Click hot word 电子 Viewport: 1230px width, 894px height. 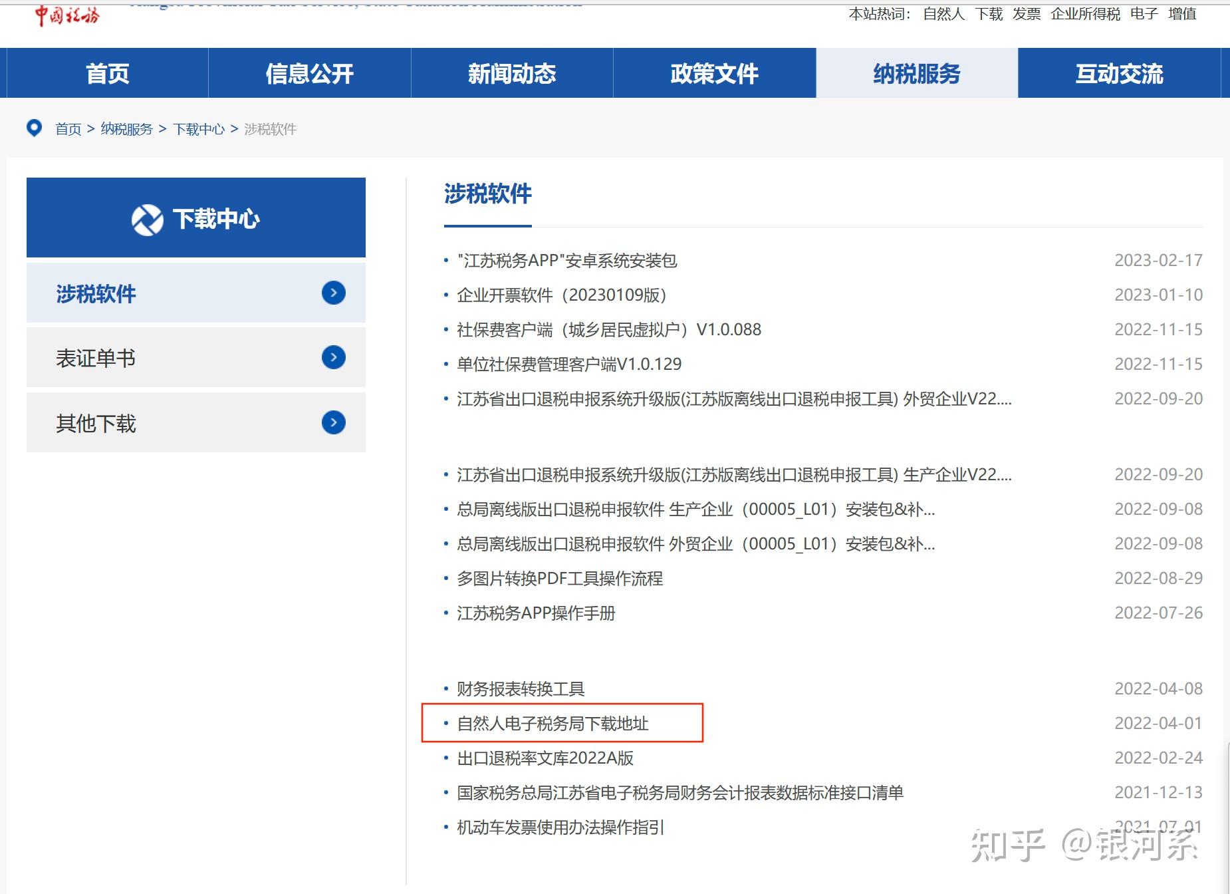point(1144,14)
